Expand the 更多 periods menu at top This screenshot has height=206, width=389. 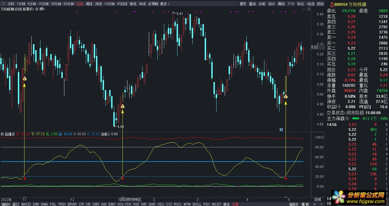[x=165, y=4]
